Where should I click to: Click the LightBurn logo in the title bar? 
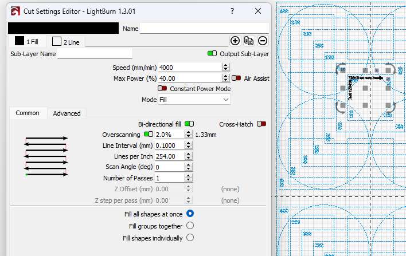tap(15, 11)
